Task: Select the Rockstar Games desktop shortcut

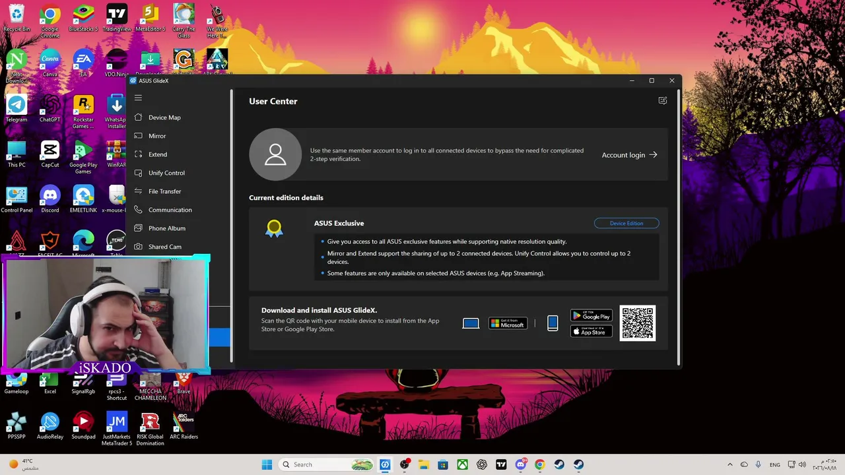Action: click(83, 112)
